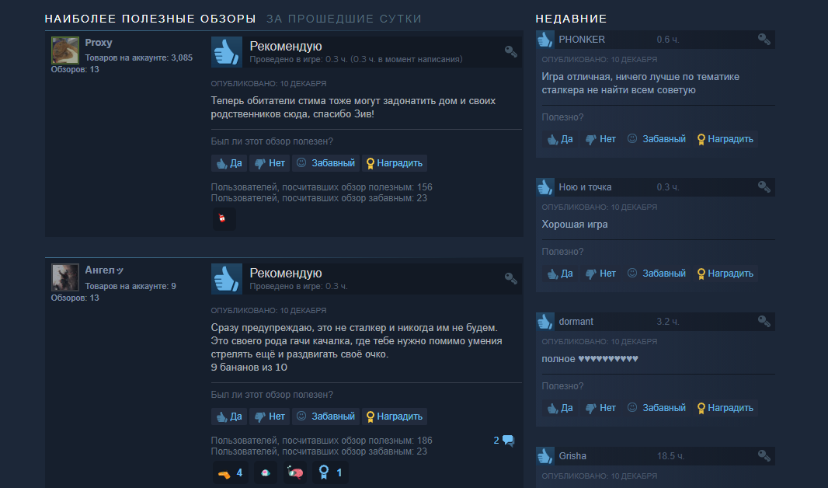The image size is (828, 488).
Task: Click the key icon on Proxy's review header
Action: click(510, 51)
